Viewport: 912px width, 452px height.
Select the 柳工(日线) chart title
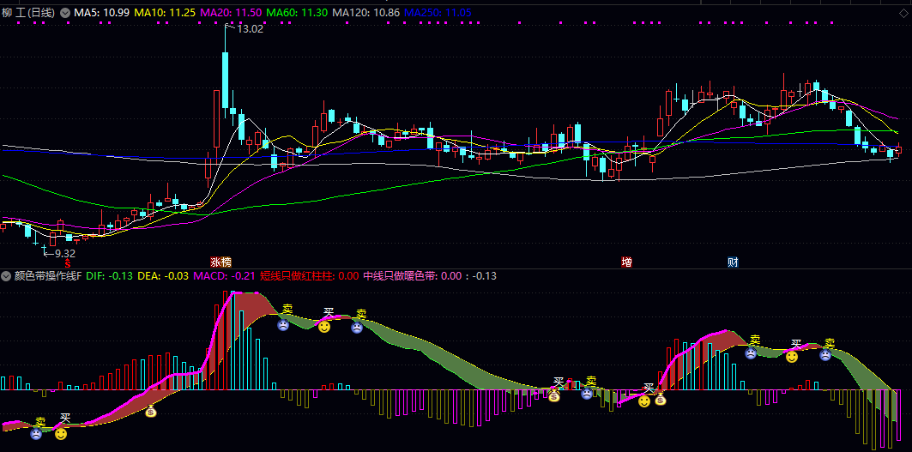pyautogui.click(x=28, y=12)
